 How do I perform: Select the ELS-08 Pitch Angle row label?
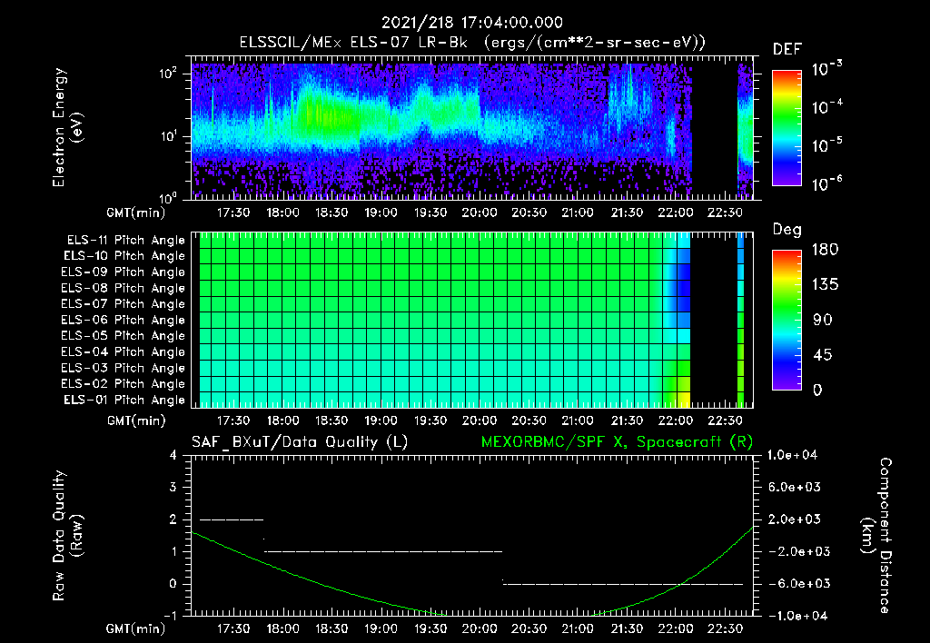[124, 288]
